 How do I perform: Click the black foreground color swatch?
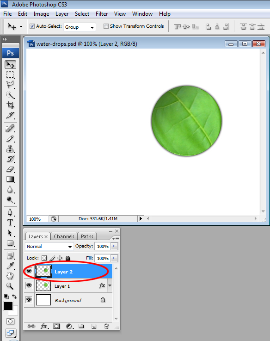coord(8,306)
